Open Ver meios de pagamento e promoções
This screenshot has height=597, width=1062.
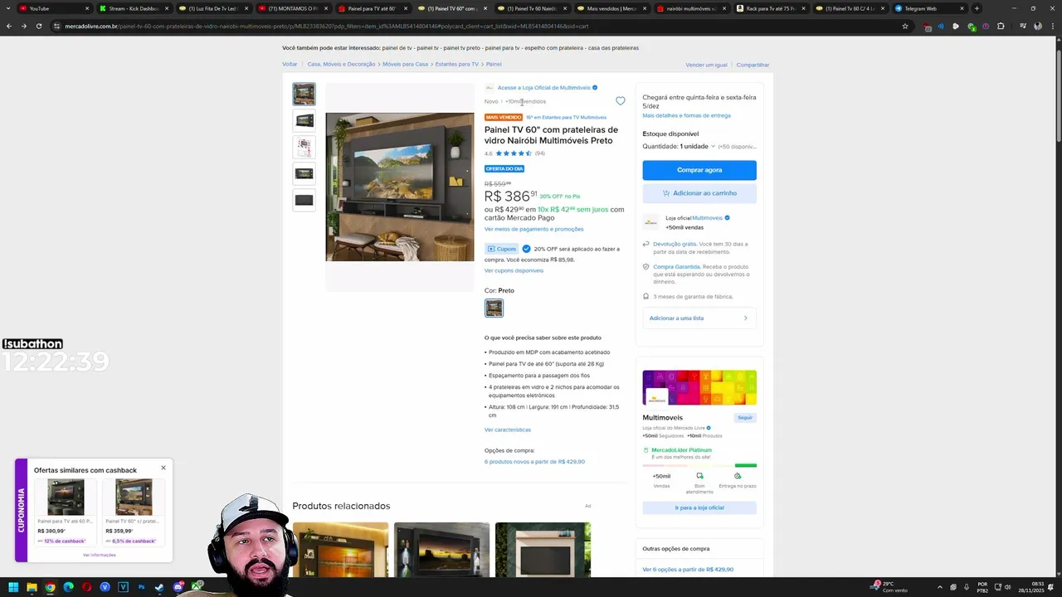(533, 230)
